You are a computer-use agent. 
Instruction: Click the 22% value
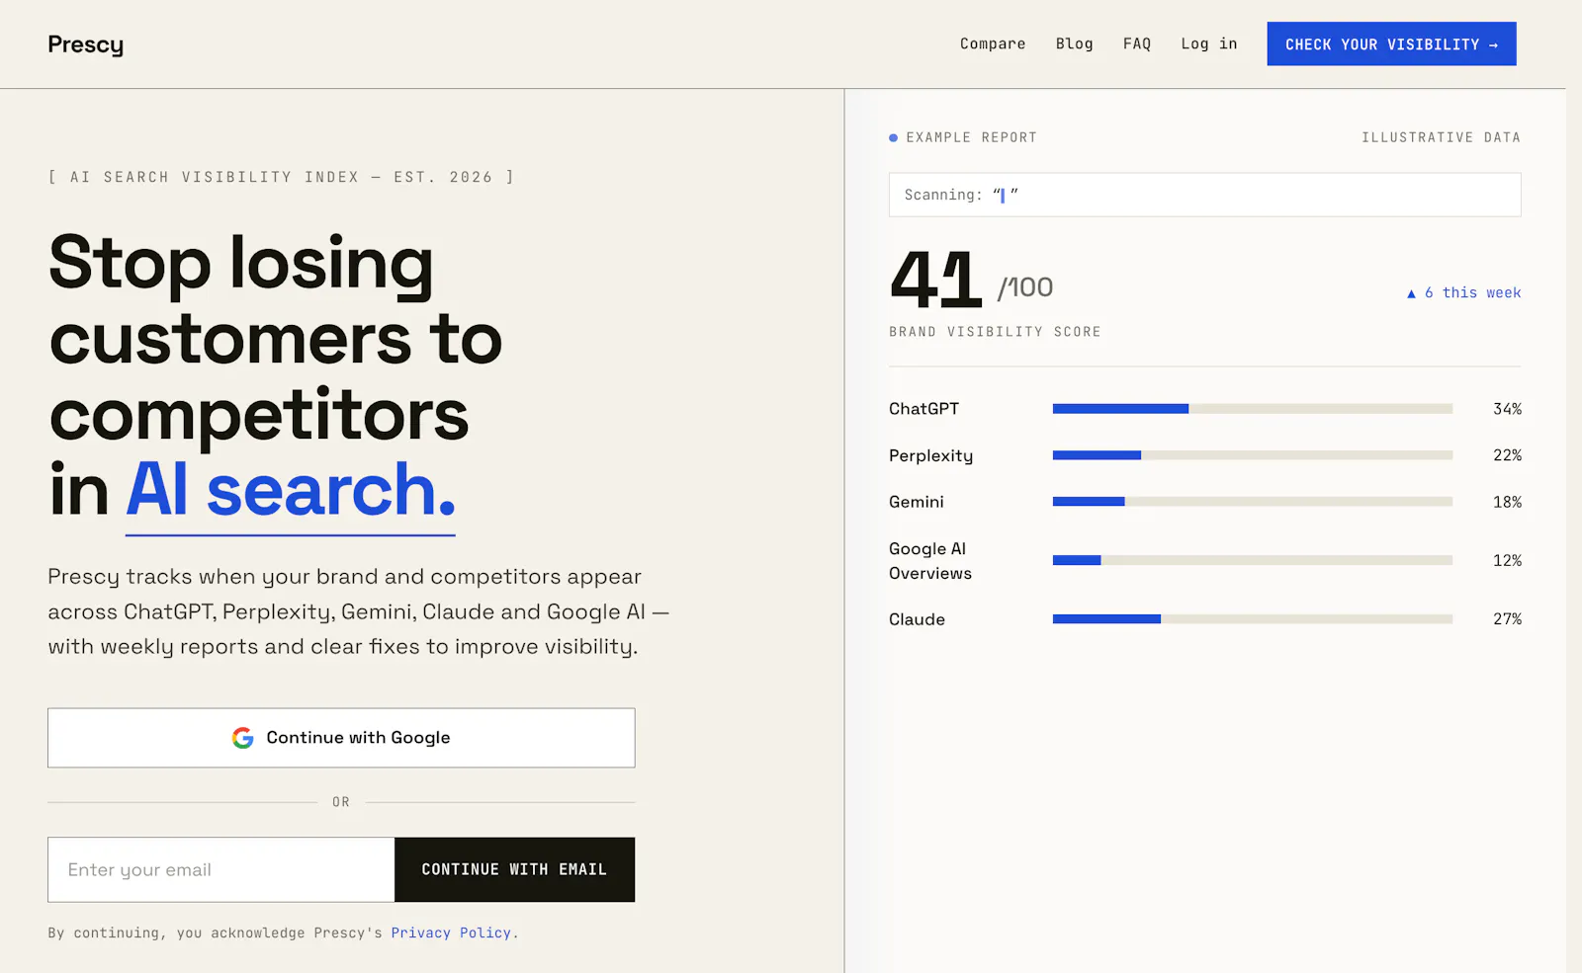click(1507, 455)
